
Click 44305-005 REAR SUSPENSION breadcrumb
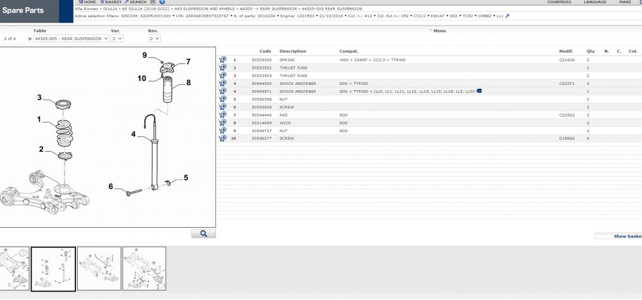click(x=332, y=8)
